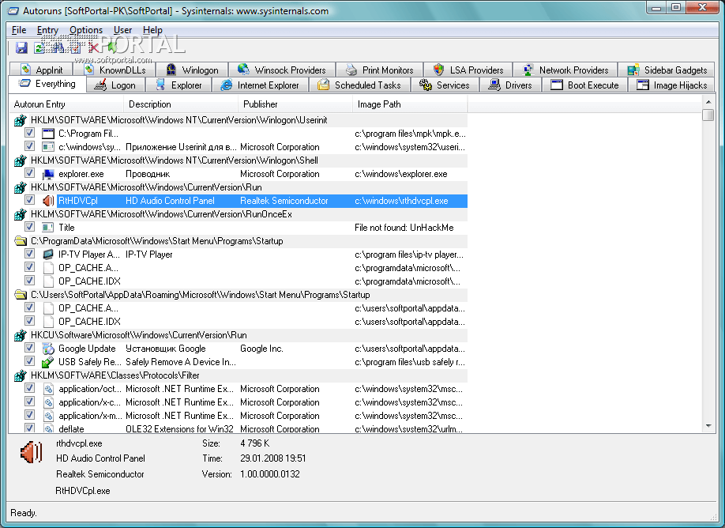Click the large speaker icon in details pane
725x528 pixels.
click(x=32, y=452)
